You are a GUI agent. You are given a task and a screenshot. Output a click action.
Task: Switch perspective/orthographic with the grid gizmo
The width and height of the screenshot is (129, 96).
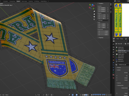click(x=94, y=19)
